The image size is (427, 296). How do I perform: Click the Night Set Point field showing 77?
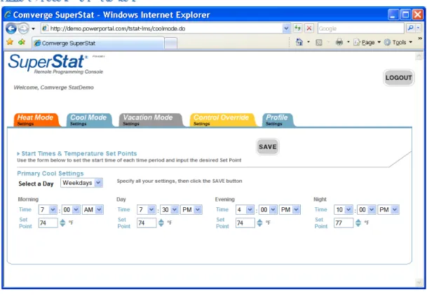(x=344, y=223)
